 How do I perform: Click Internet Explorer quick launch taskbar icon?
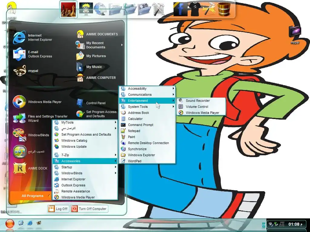pos(30,223)
